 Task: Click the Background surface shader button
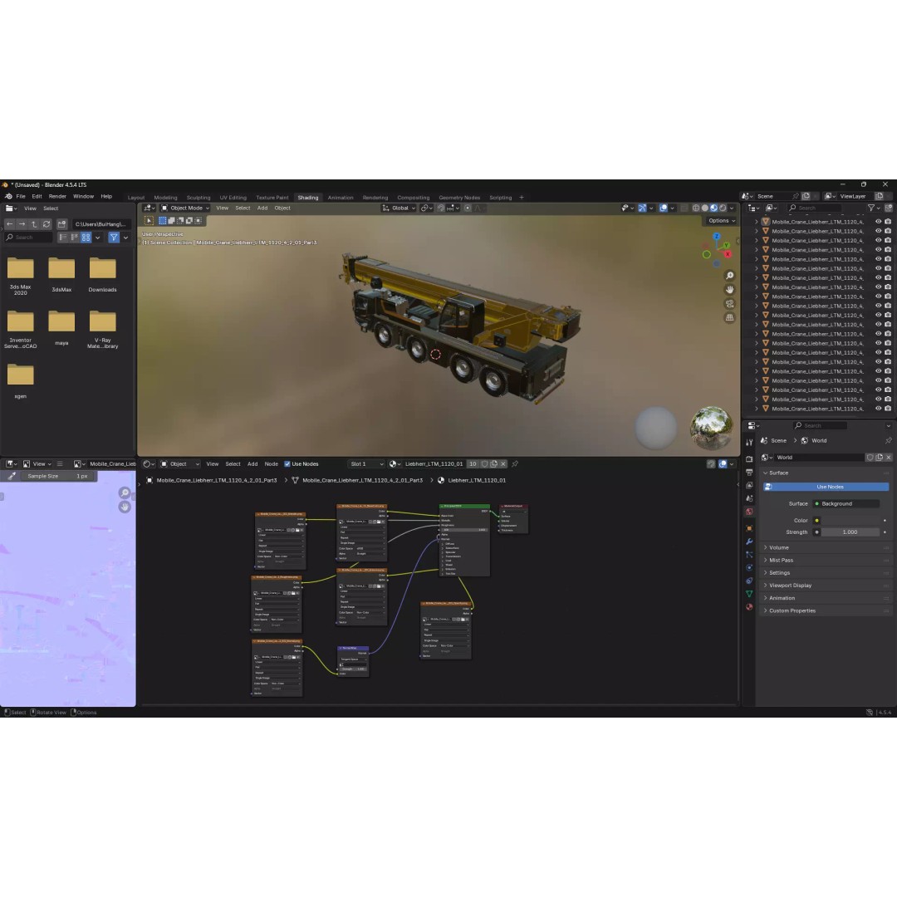coord(846,504)
